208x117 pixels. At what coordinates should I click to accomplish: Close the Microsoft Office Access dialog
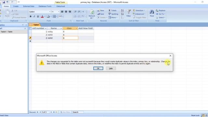170,56
